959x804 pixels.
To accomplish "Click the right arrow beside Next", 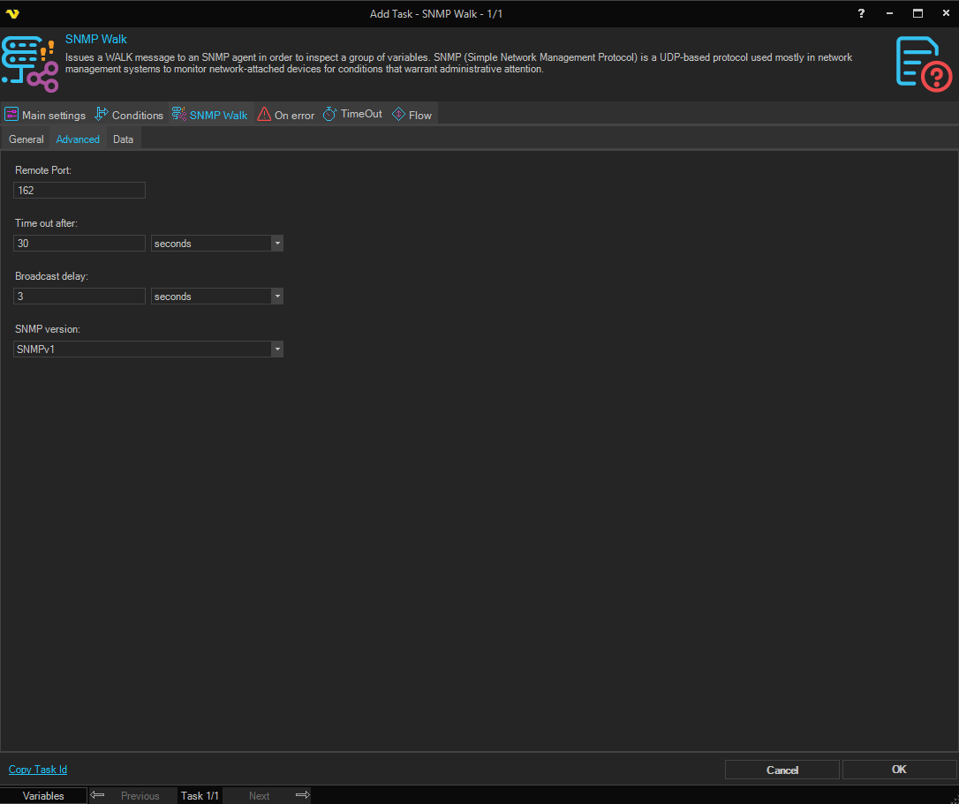I will coord(302,795).
